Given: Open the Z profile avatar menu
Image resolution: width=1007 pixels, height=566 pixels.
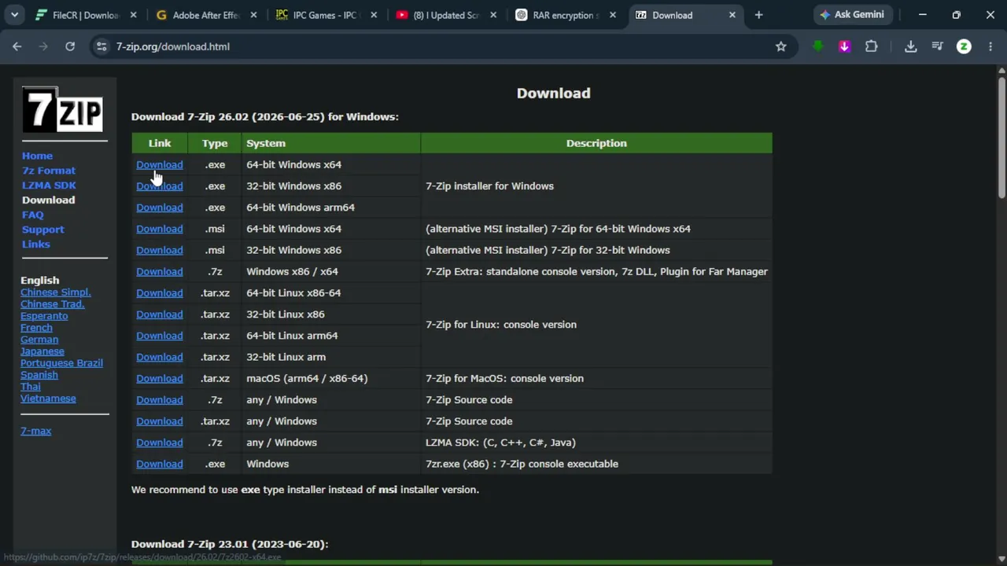Looking at the screenshot, I should coord(964,46).
